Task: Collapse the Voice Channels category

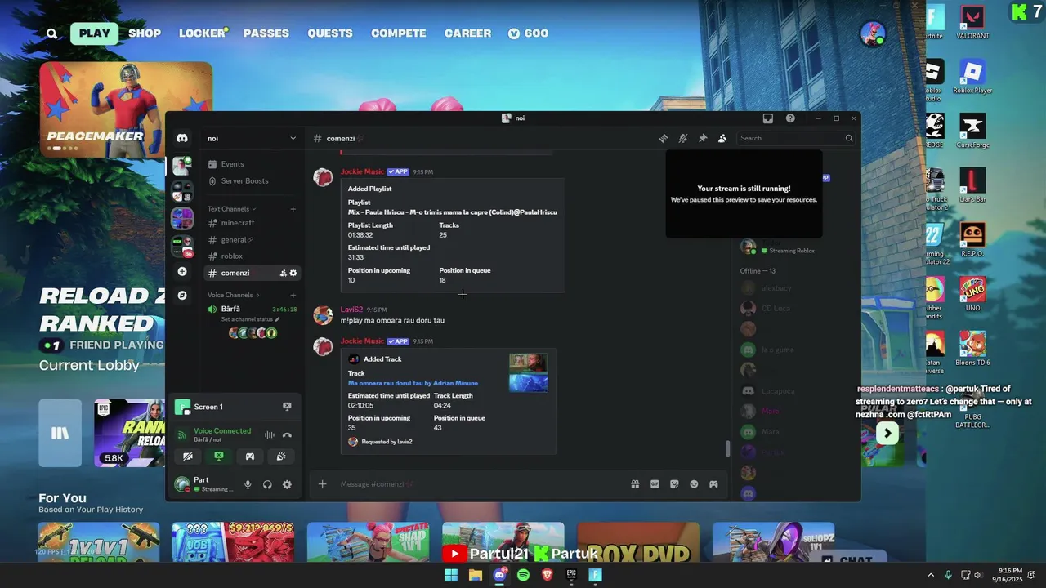Action: (234, 295)
